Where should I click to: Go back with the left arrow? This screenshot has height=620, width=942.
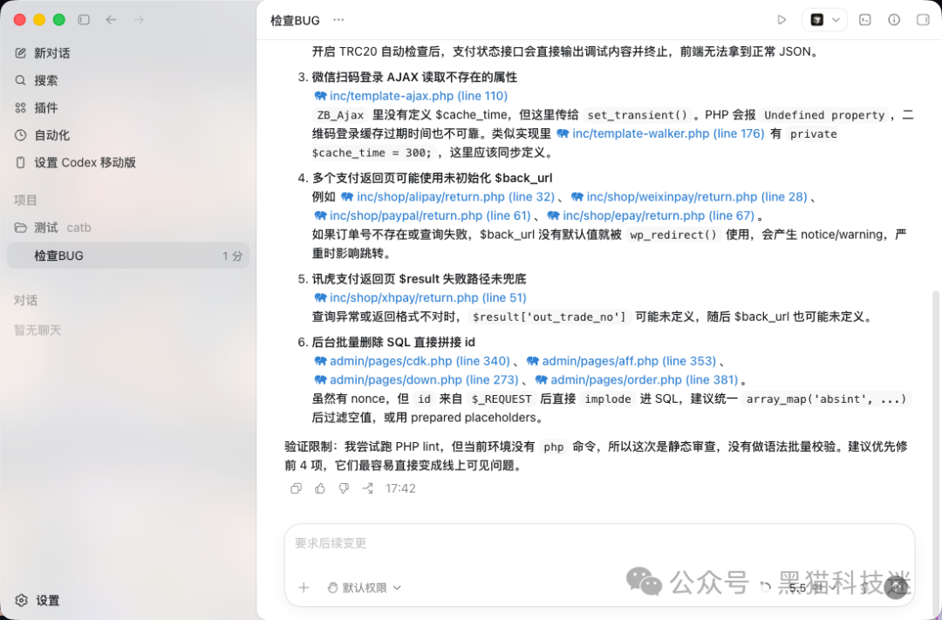(111, 20)
